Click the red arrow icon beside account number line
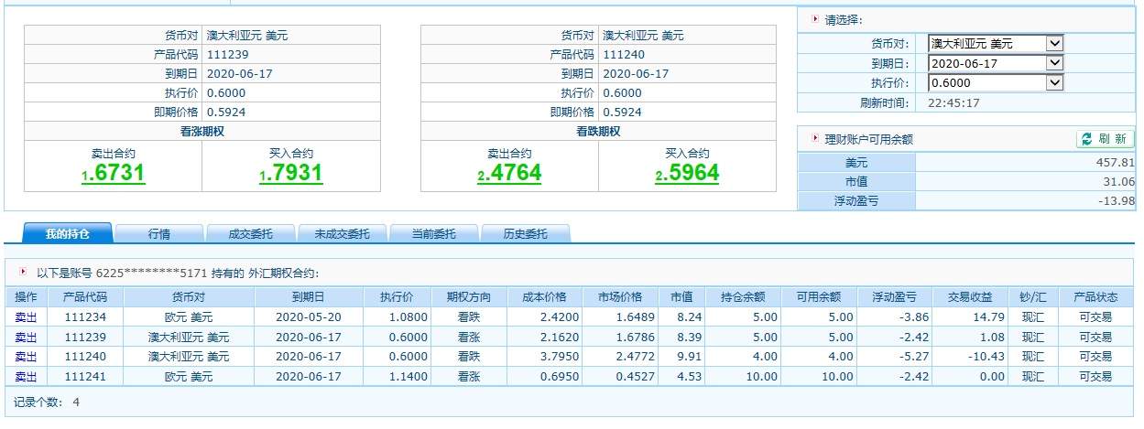 [x=23, y=272]
